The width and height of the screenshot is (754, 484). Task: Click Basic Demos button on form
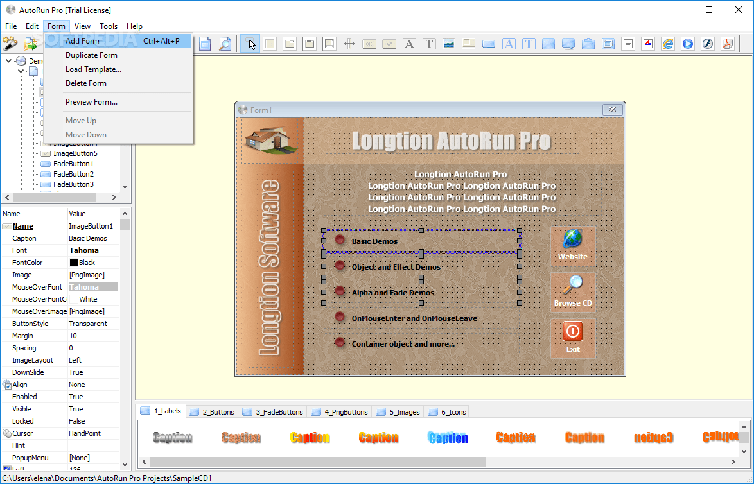pos(421,241)
